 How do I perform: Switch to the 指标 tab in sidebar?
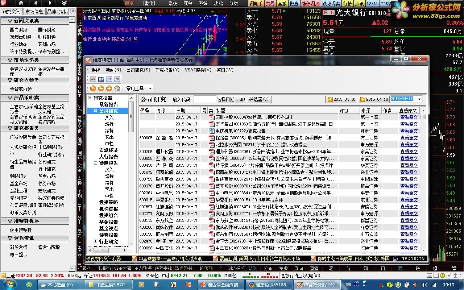63,12
